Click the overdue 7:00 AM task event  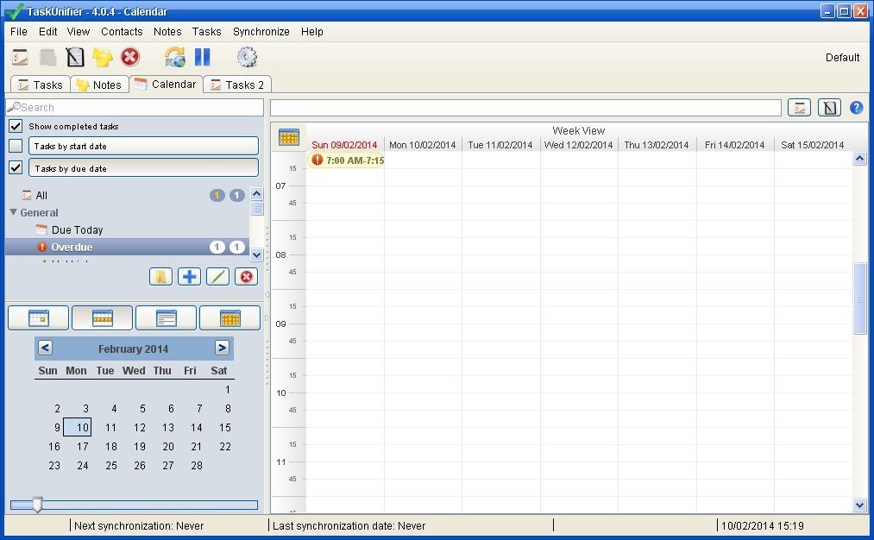pyautogui.click(x=346, y=160)
